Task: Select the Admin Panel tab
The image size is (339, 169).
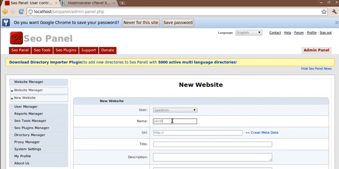Action: coord(316,50)
